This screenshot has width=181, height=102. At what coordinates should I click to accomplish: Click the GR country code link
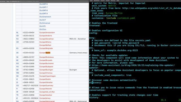(x=18, y=42)
